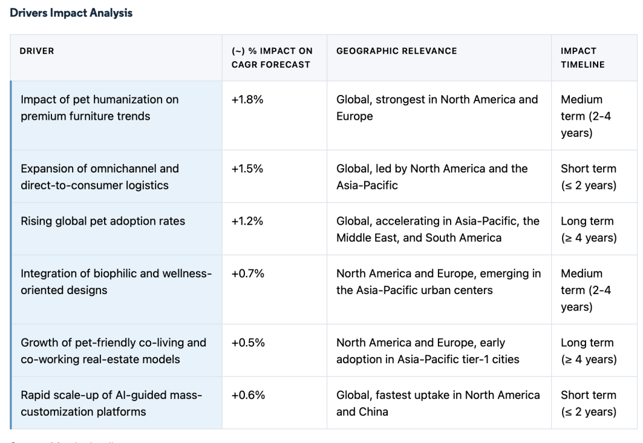Select the Rising global pet adoption rates cell
Screen dimensions: 643x443
tap(103, 221)
